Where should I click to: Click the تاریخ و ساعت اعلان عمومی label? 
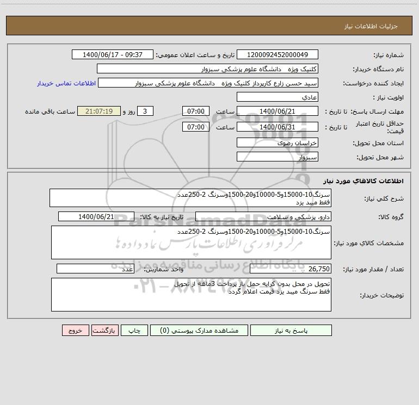[x=195, y=55]
